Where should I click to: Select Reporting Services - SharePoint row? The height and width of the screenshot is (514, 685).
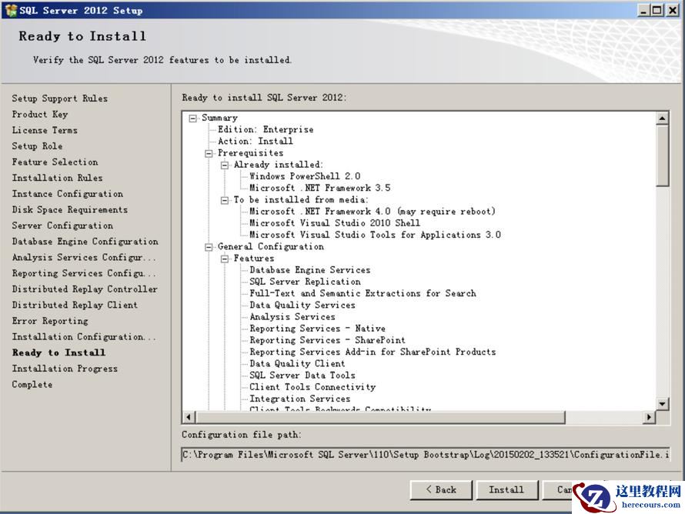[327, 340]
